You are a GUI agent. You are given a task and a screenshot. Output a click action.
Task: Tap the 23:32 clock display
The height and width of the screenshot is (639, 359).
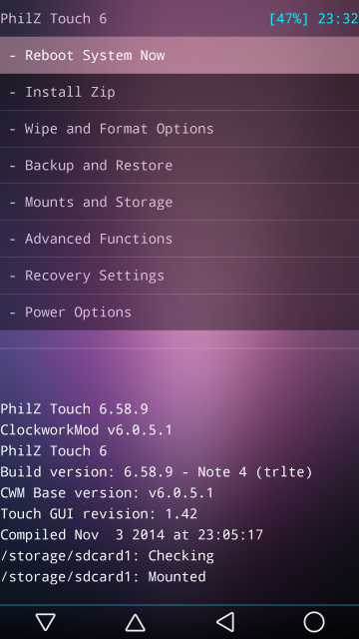(x=338, y=19)
